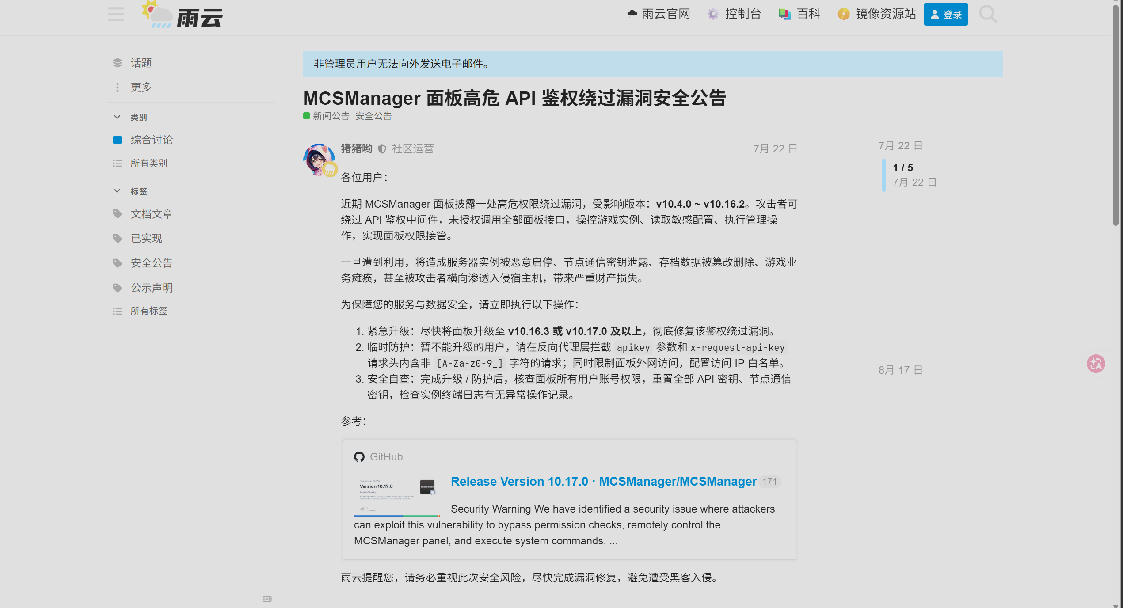Click the tag icon beside 公示声明

pyautogui.click(x=117, y=288)
